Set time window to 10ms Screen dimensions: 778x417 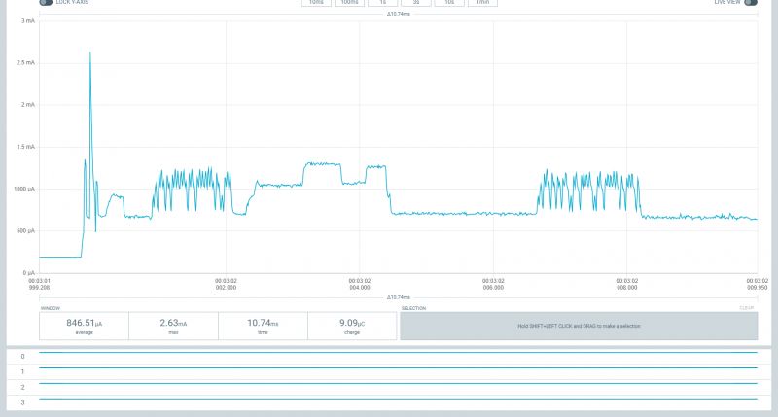click(x=316, y=3)
